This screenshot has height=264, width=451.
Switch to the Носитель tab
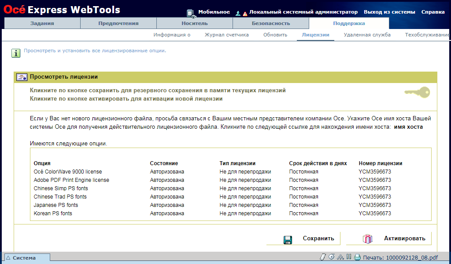(x=195, y=23)
